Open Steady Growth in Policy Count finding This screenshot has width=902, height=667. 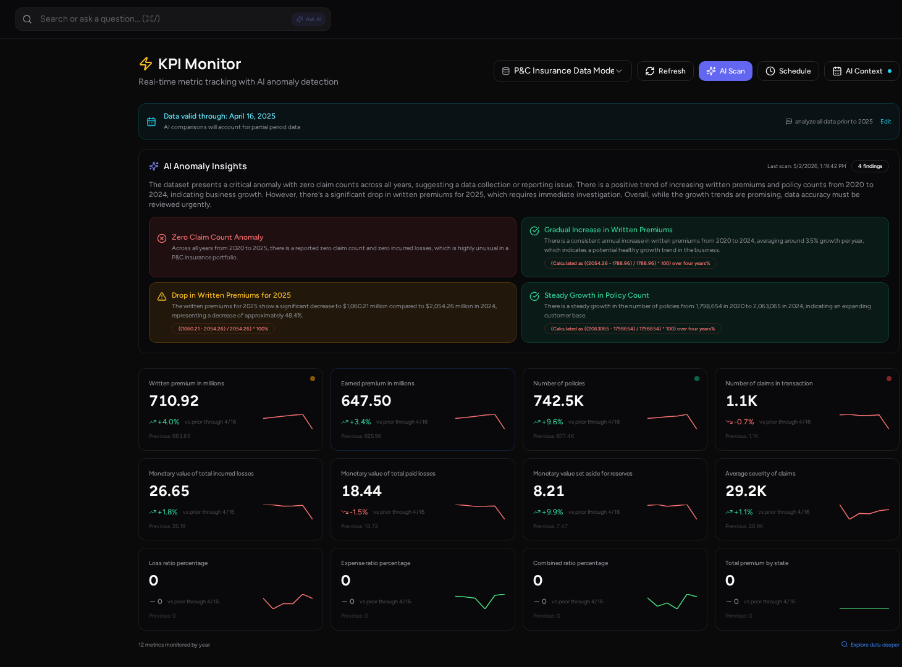pos(705,313)
